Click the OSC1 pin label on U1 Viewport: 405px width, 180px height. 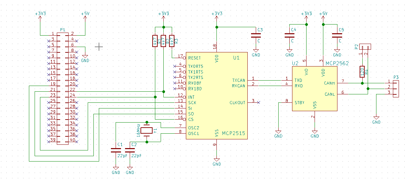click(x=194, y=133)
